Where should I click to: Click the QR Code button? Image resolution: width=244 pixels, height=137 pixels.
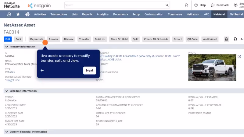192,39
